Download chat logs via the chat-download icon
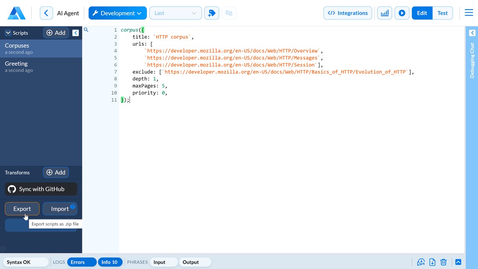The width and height of the screenshot is (478, 269). click(421, 262)
